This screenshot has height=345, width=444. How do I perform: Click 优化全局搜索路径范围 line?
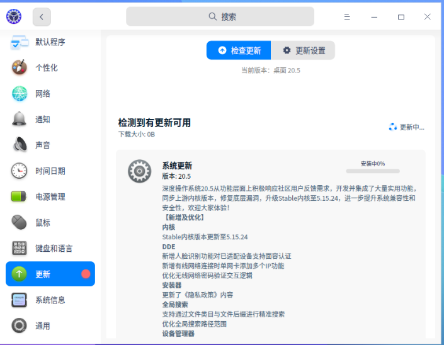coord(194,324)
